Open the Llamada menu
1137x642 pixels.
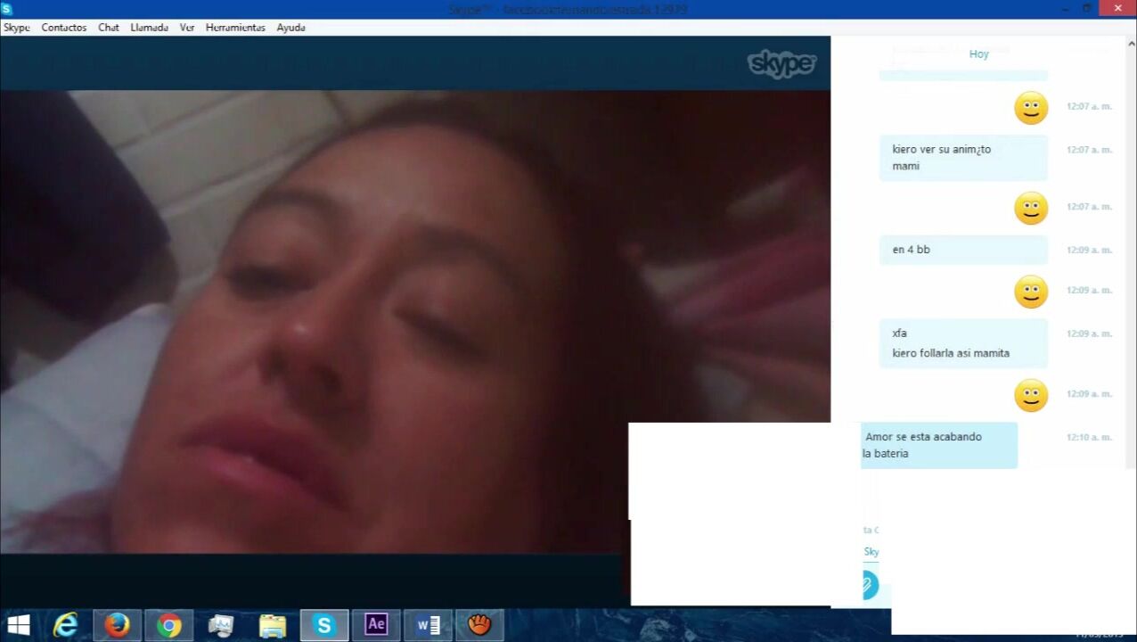tap(149, 28)
